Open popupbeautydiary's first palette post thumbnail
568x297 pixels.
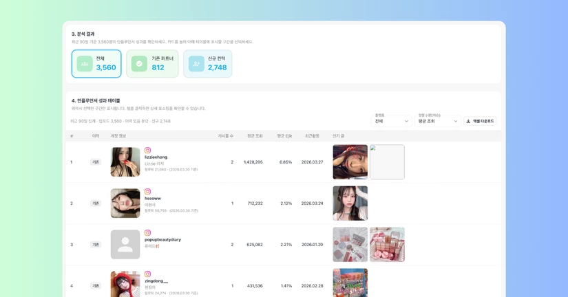click(350, 244)
